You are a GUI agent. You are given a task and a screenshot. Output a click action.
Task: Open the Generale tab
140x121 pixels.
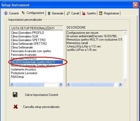(x=55, y=13)
